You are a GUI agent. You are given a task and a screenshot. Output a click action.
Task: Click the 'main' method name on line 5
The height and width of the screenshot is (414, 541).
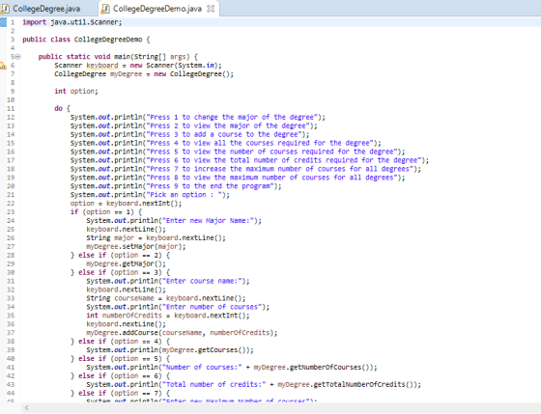[122, 57]
